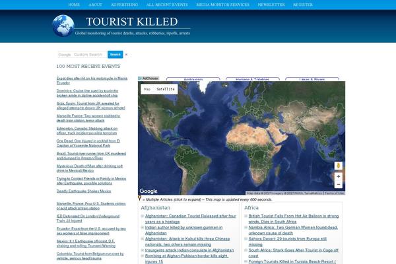
Task: Open British Tourist Hot Air Balloon link
Action: click(294, 218)
